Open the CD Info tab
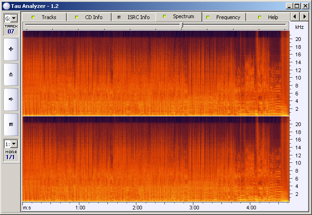Screen dimensions: 312x215 coord(89,17)
